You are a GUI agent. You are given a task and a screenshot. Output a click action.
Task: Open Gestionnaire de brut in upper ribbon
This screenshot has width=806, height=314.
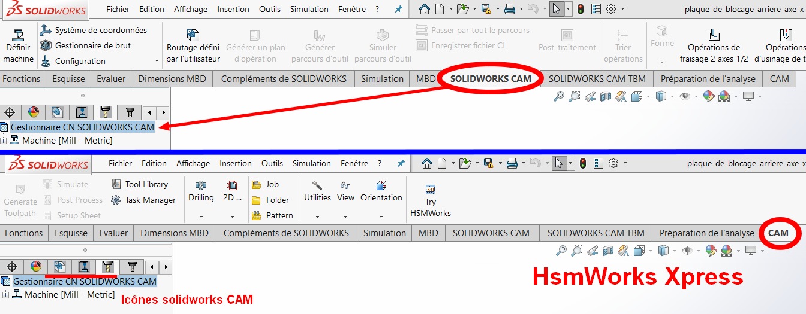coord(85,45)
